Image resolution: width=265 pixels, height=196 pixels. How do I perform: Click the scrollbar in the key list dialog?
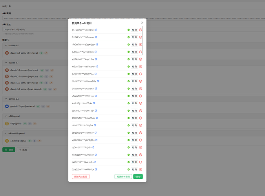[x=143, y=41]
